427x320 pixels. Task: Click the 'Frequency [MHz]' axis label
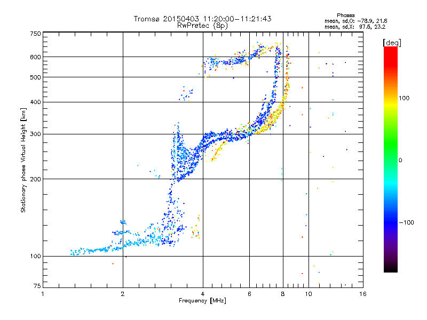[x=202, y=301]
